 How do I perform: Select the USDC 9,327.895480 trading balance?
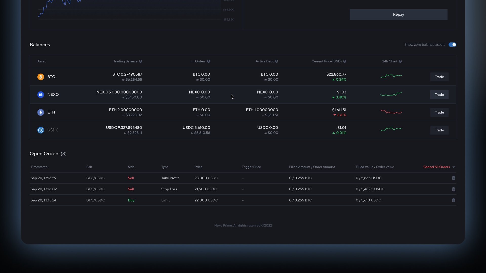tap(124, 127)
